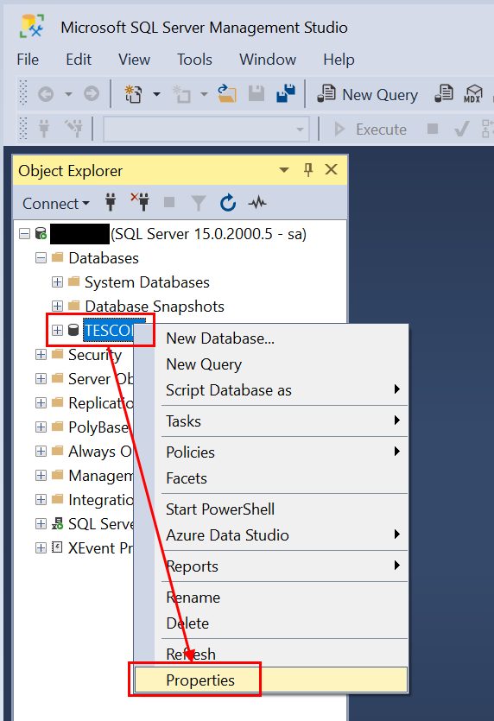This screenshot has height=721, width=494.
Task: Click the navigate Forward arrow icon
Action: coord(91,94)
